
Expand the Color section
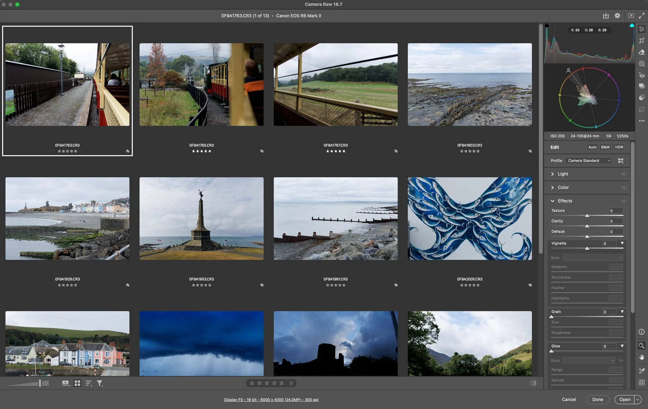pyautogui.click(x=552, y=187)
